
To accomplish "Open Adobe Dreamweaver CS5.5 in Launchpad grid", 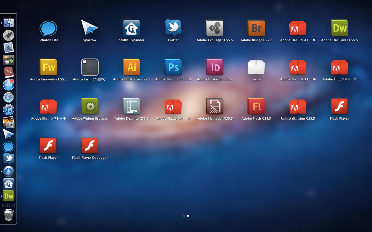I will click(339, 28).
